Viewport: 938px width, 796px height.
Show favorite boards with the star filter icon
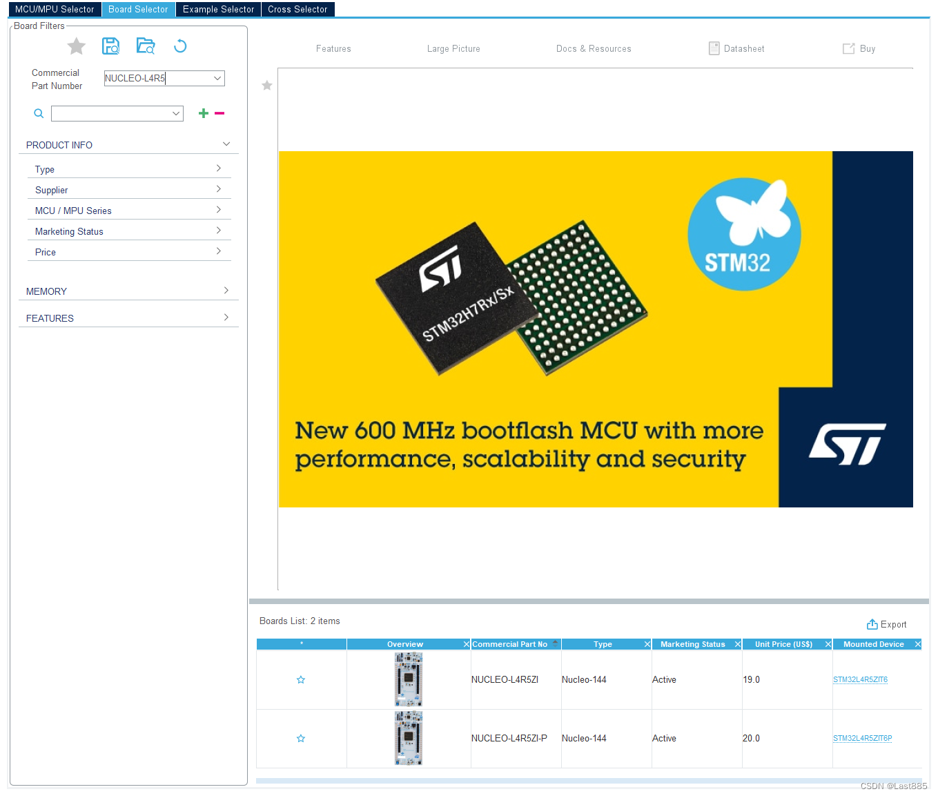77,46
